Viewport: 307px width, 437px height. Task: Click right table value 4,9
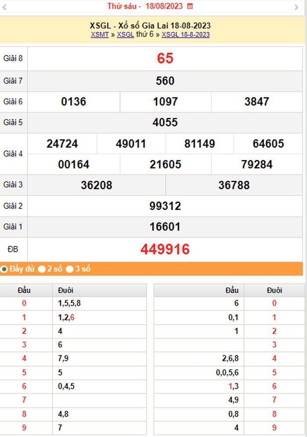click(233, 400)
